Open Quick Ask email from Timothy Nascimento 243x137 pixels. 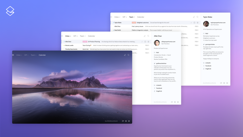pos(106,49)
